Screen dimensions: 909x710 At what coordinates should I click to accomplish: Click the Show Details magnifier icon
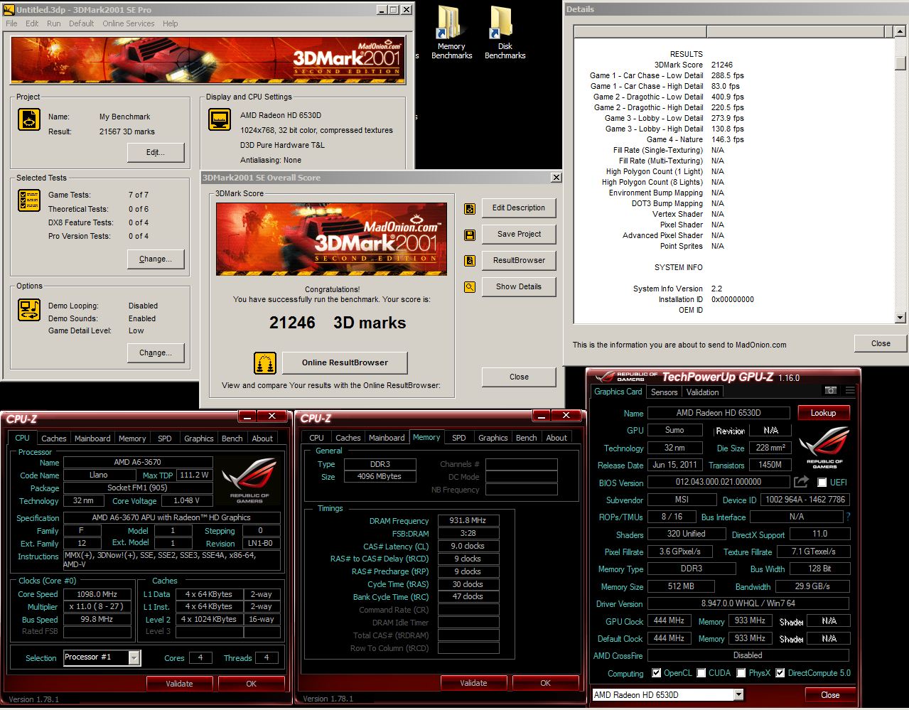coord(470,287)
